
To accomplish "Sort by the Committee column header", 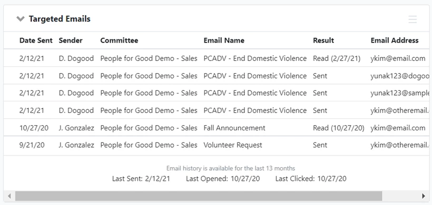I will pyautogui.click(x=119, y=40).
